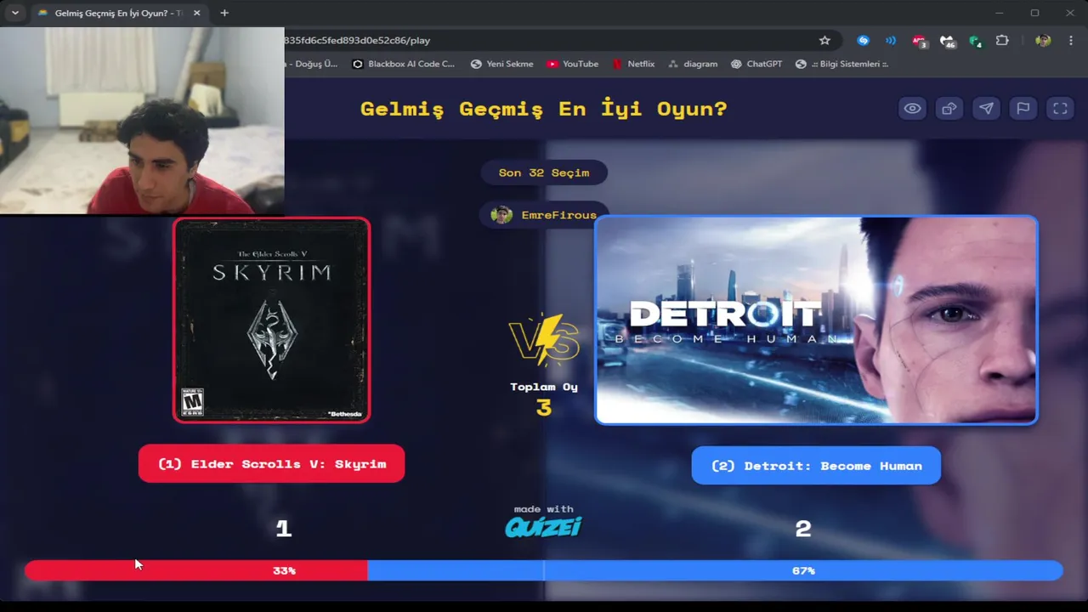Click the red 33% vote bar
This screenshot has height=612, width=1088.
click(x=195, y=570)
